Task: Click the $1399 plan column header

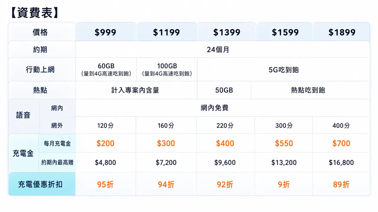Action: [x=227, y=32]
